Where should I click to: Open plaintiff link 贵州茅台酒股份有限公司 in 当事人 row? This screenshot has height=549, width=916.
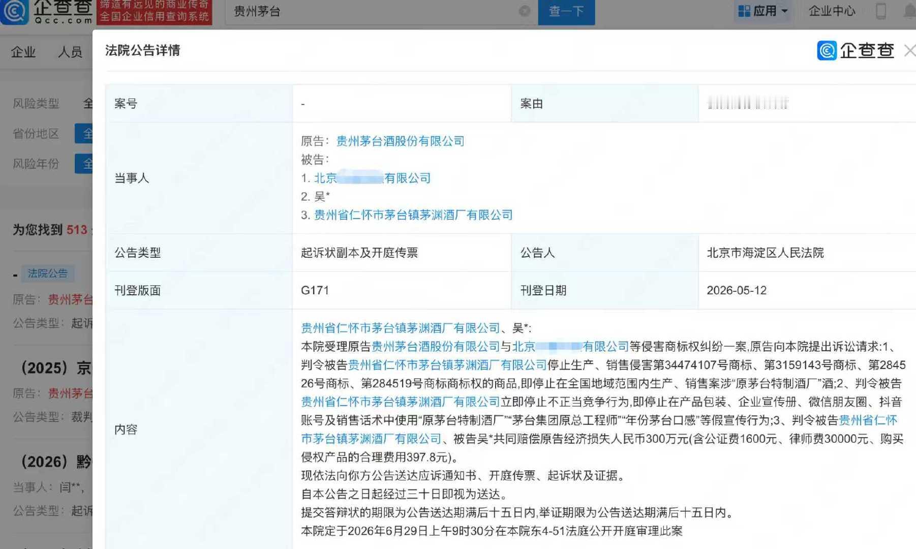(400, 141)
